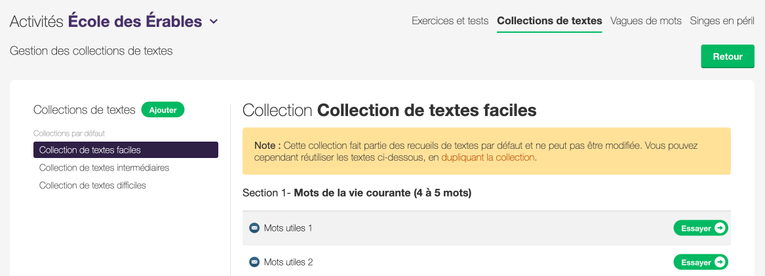
Task: Go to the Singes en péril tab
Action: (x=722, y=21)
